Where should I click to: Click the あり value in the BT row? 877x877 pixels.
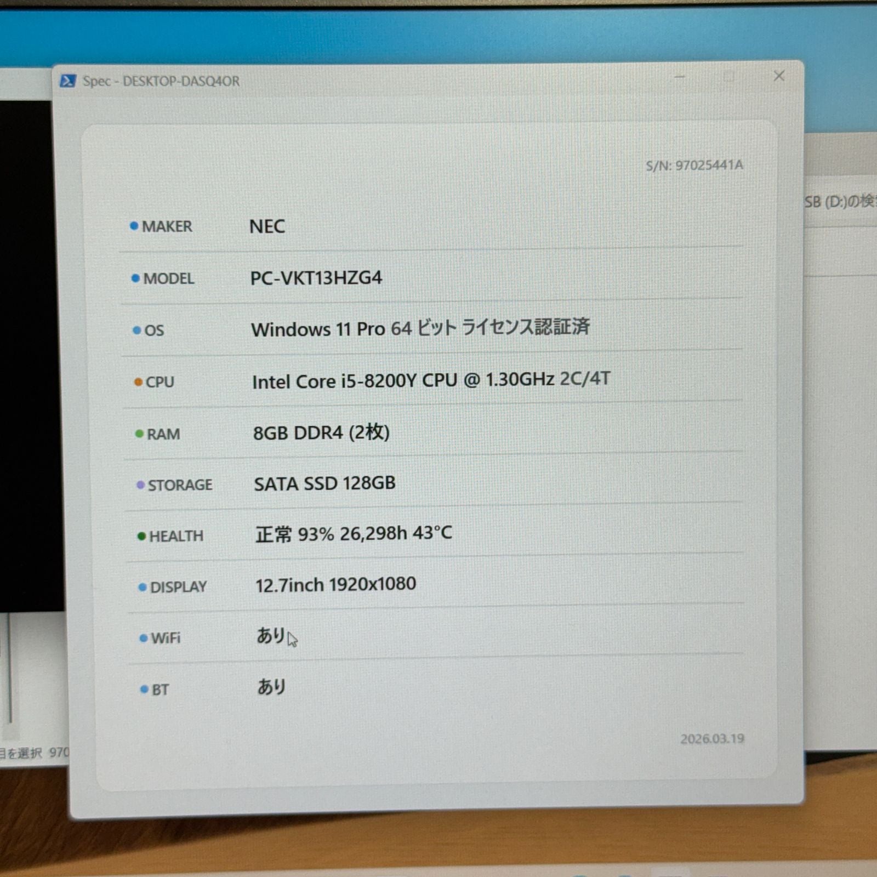coord(272,687)
